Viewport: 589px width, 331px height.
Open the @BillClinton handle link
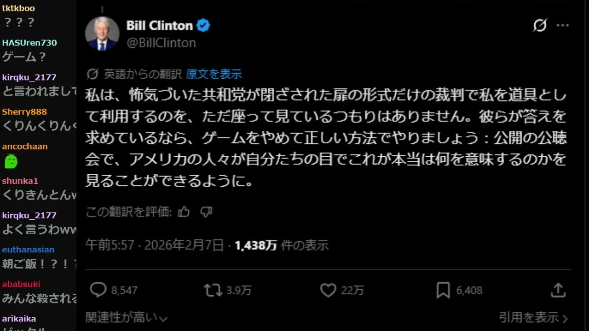161,43
